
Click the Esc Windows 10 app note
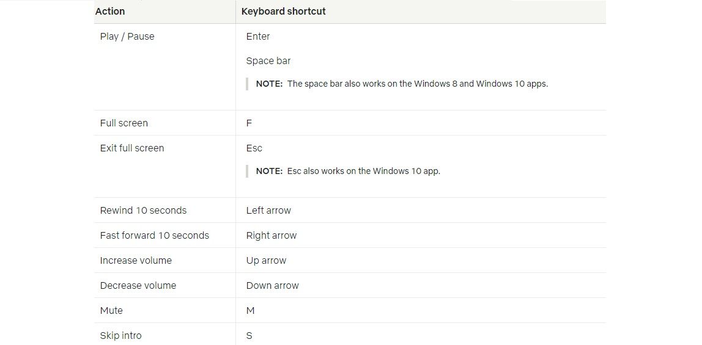click(x=348, y=171)
